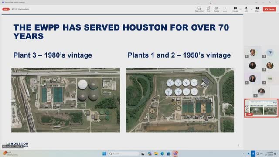This screenshot has height=157, width=279.
Task: Open the weather widget on taskbar
Action: click(x=10, y=154)
